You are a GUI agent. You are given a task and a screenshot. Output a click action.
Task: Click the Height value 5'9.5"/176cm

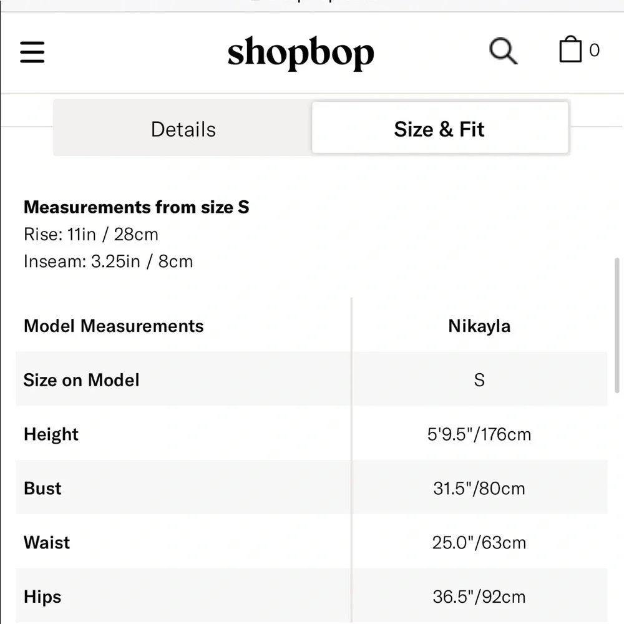pyautogui.click(x=479, y=434)
